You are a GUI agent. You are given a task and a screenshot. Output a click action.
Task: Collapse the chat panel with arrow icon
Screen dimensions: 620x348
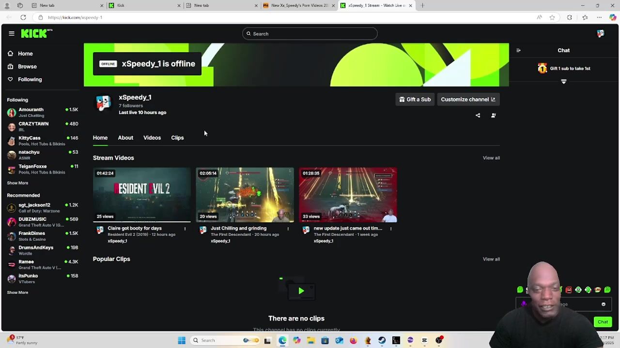(518, 50)
